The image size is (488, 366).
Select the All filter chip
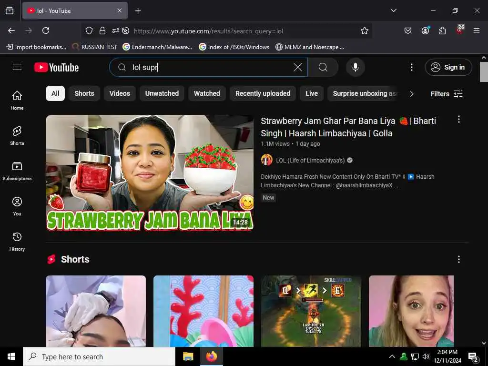55,93
